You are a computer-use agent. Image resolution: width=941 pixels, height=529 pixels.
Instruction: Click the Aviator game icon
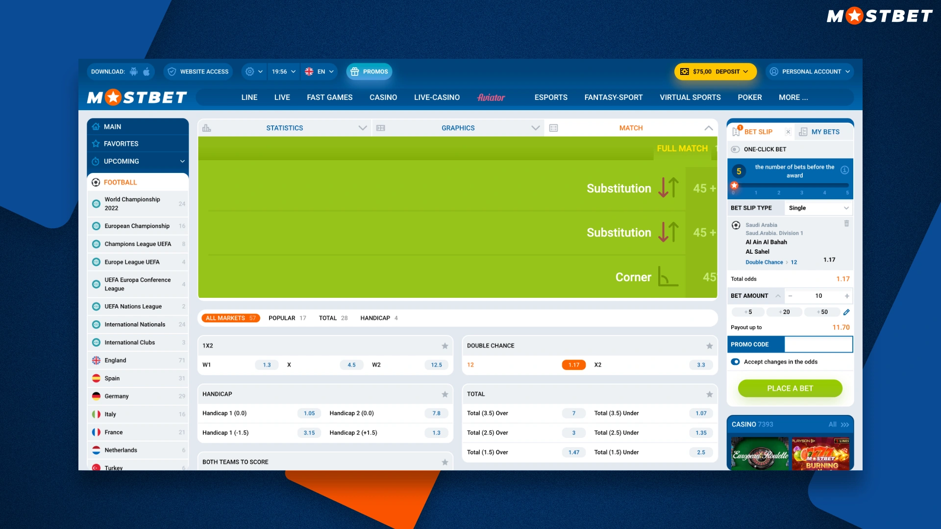pos(491,97)
